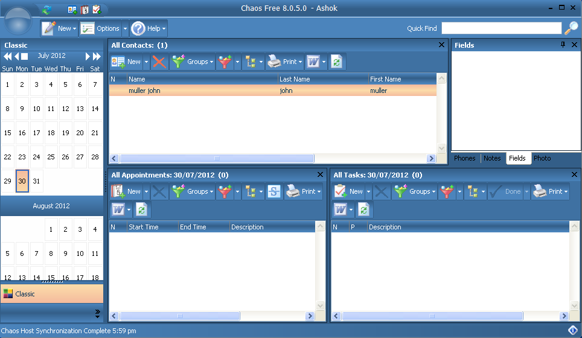Click appointments filter funnel icon
The height and width of the screenshot is (338, 582).
tap(225, 191)
